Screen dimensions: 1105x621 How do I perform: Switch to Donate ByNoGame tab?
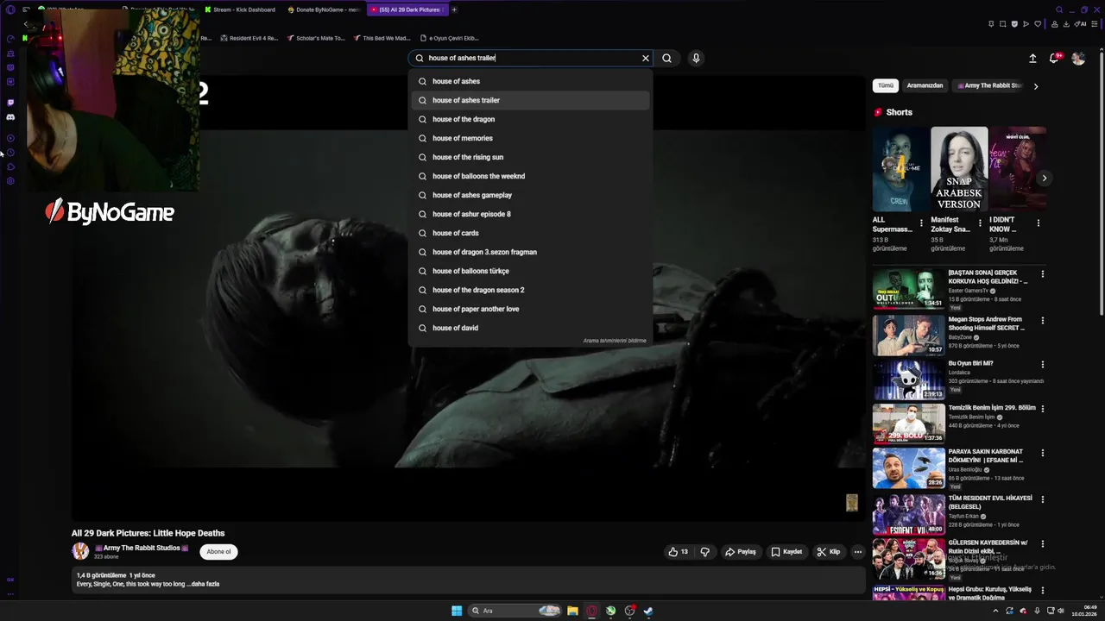tap(324, 9)
